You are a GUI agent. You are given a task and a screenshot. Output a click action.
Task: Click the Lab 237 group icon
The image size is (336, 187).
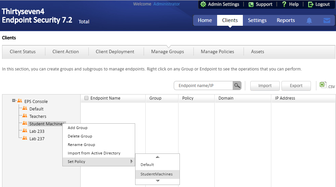(25, 138)
